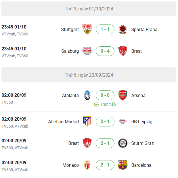Click the Thứ 3, ngày 01/10/2024 header

89,9
